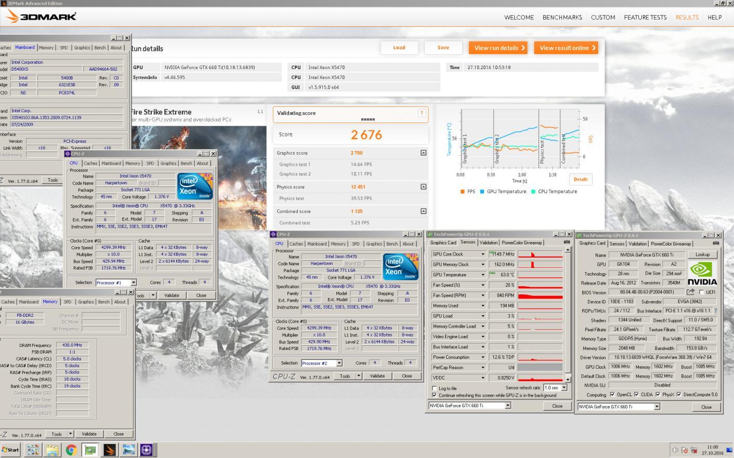Screen dimensions: 734x458
Task: Open Windows Explorer from the taskbar
Action: (x=52, y=450)
